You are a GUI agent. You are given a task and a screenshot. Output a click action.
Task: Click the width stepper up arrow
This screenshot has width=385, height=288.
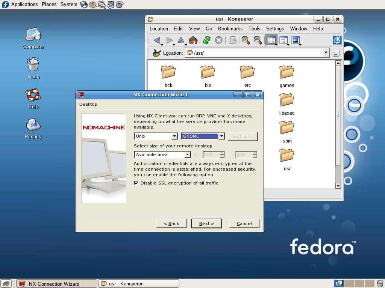[x=222, y=153]
